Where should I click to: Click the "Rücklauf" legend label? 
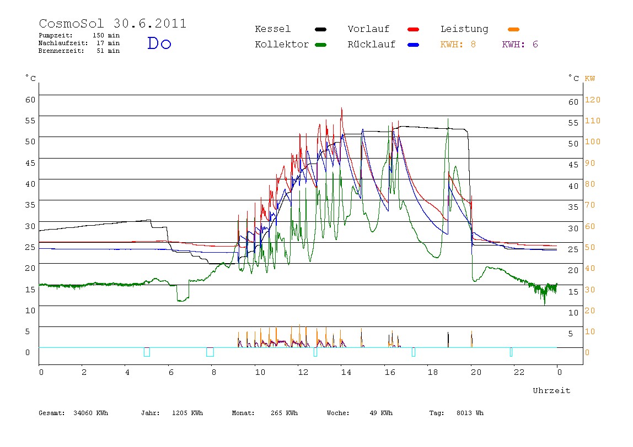(372, 45)
